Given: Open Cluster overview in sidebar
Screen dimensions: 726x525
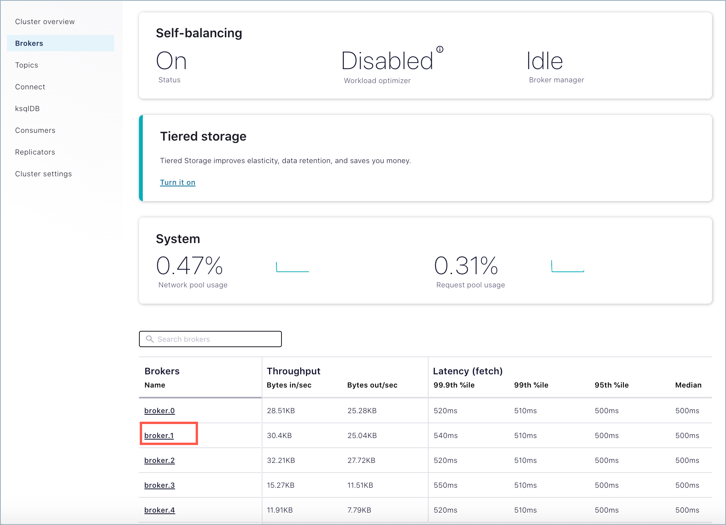Looking at the screenshot, I should 45,22.
